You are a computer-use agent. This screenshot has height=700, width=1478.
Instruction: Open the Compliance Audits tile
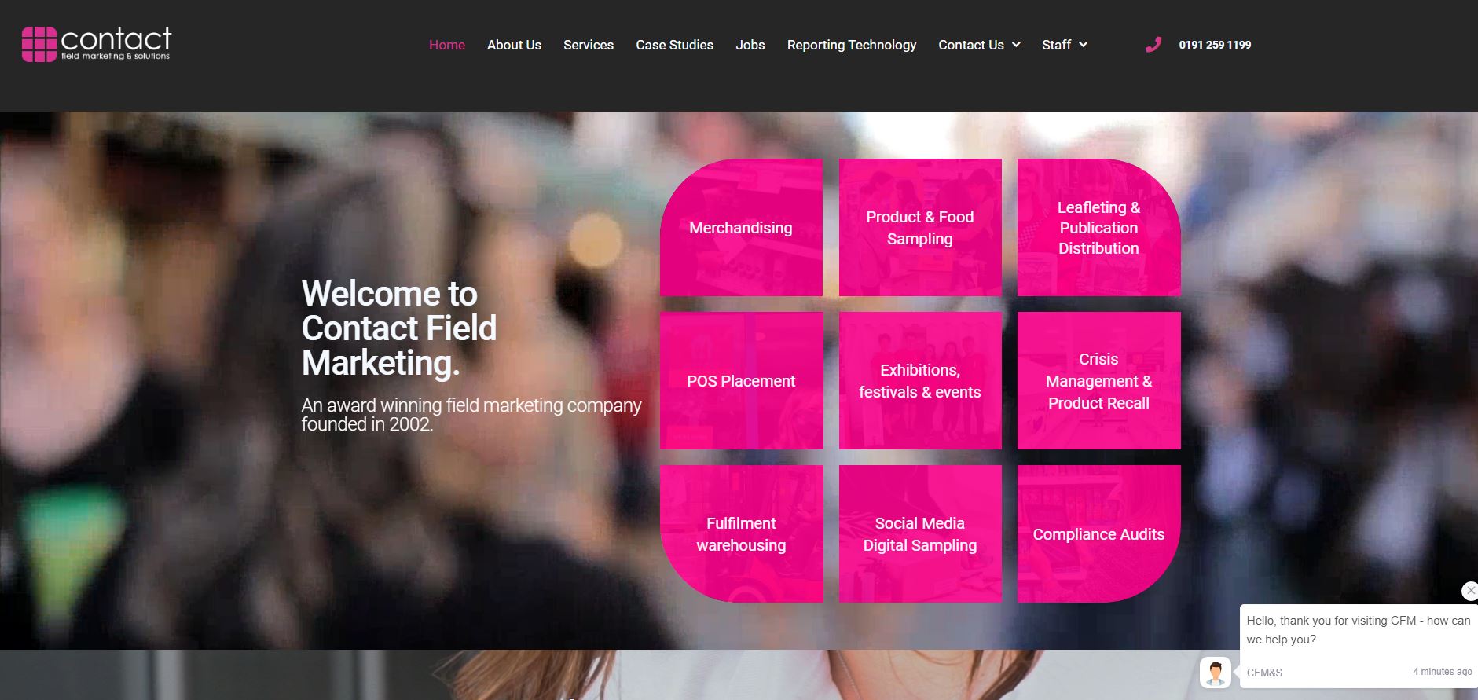pyautogui.click(x=1098, y=534)
